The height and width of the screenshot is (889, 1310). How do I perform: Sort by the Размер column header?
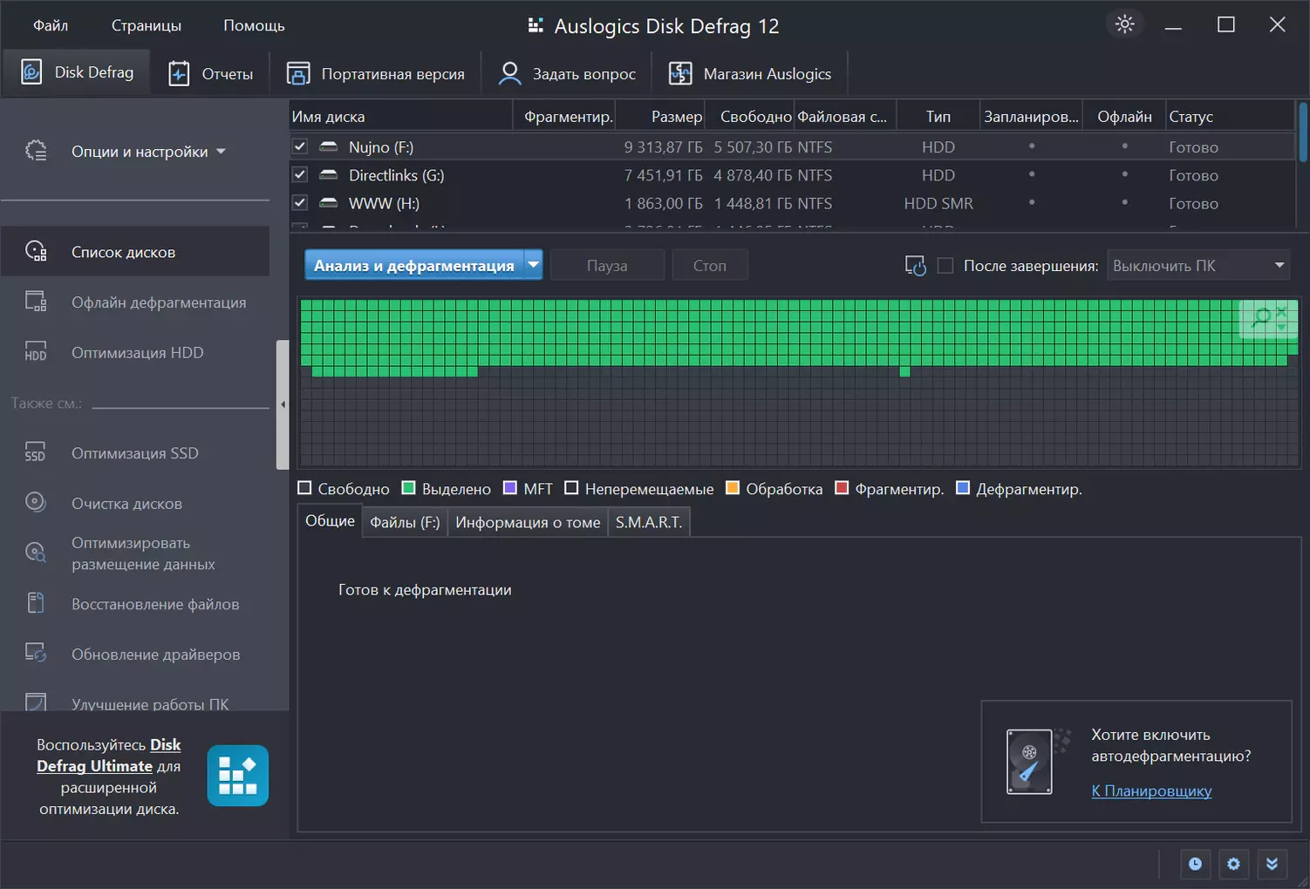point(660,117)
